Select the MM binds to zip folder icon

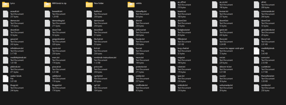[47, 5]
